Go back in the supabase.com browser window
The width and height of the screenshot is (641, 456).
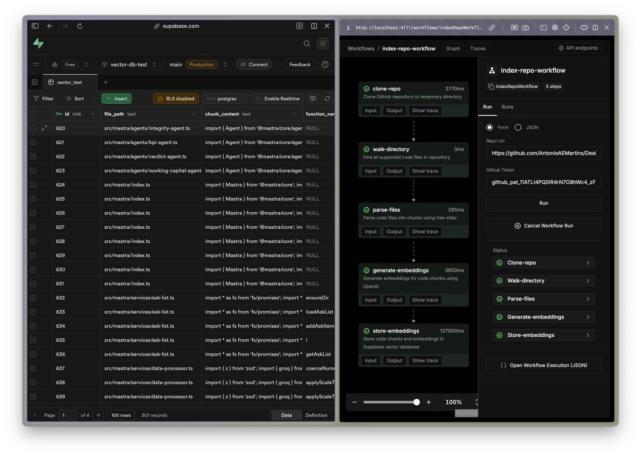coord(50,26)
